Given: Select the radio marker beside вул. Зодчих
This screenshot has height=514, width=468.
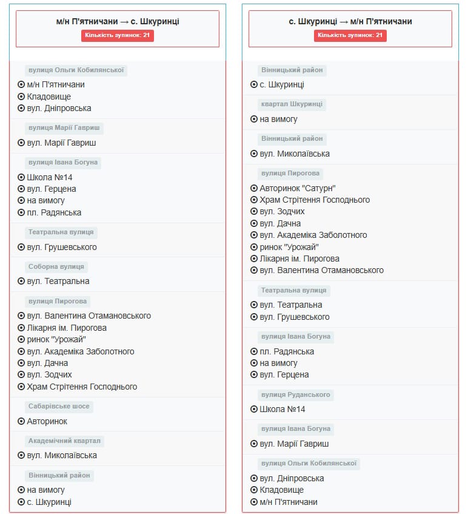Looking at the screenshot, I should [x=22, y=374].
